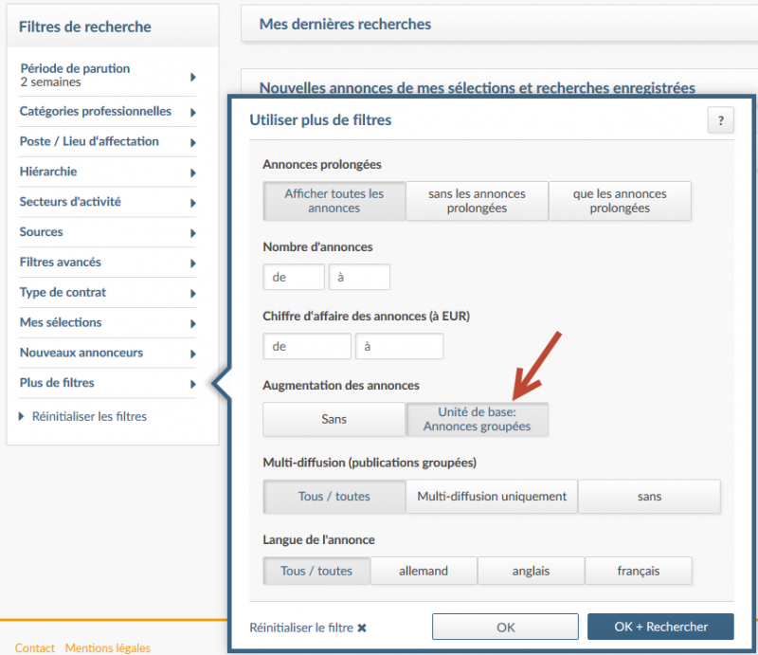The image size is (758, 655).
Task: Select "sans les annonces prolongées"
Action: [477, 201]
